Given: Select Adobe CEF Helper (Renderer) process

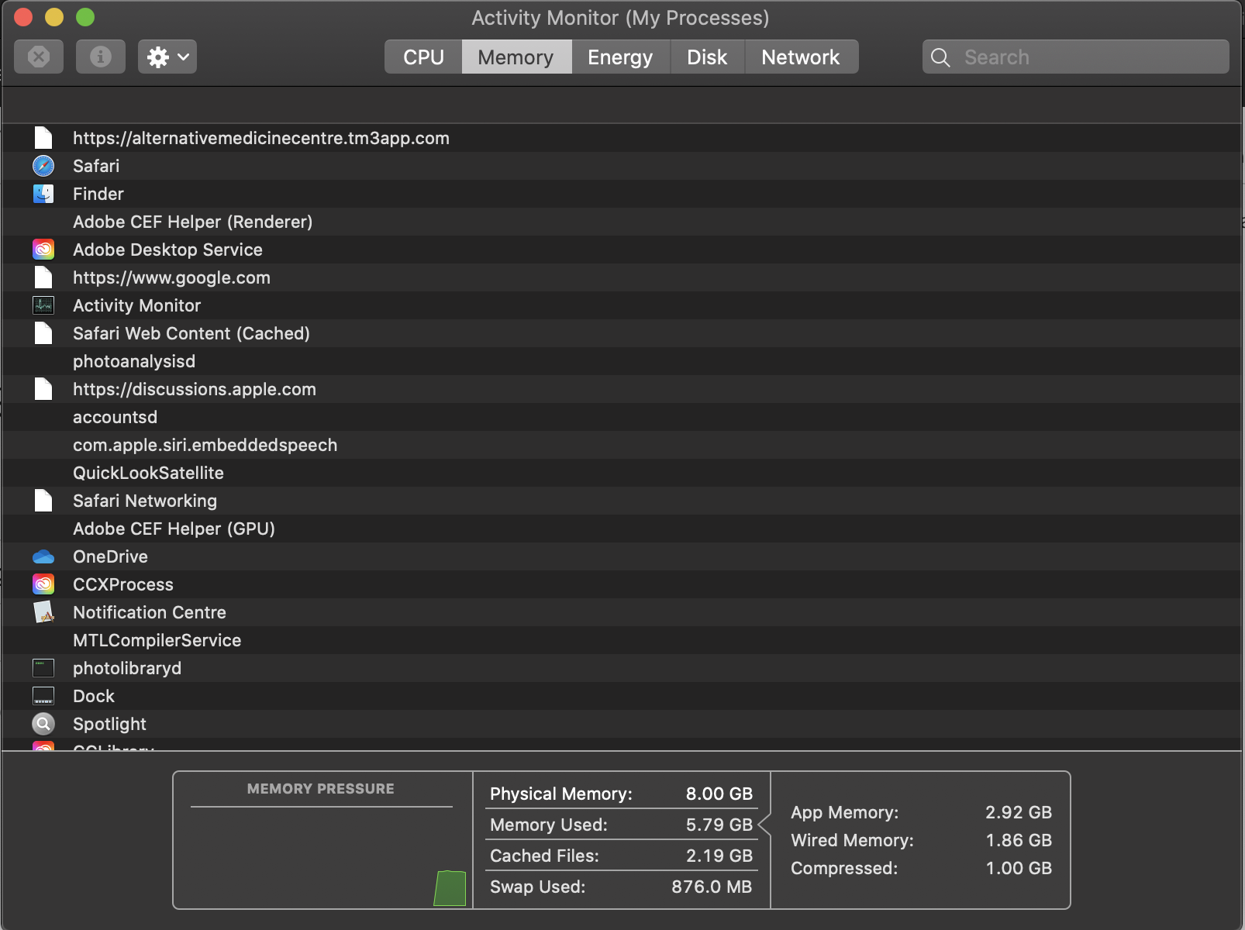Looking at the screenshot, I should coord(193,222).
